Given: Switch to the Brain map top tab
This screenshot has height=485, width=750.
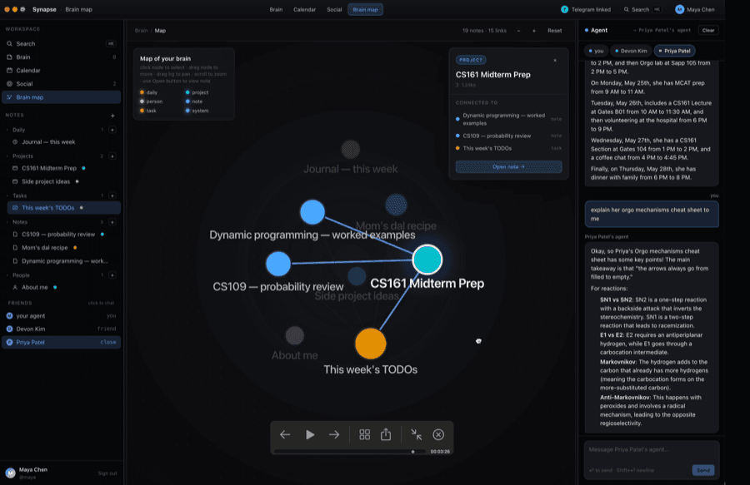Looking at the screenshot, I should coord(366,9).
